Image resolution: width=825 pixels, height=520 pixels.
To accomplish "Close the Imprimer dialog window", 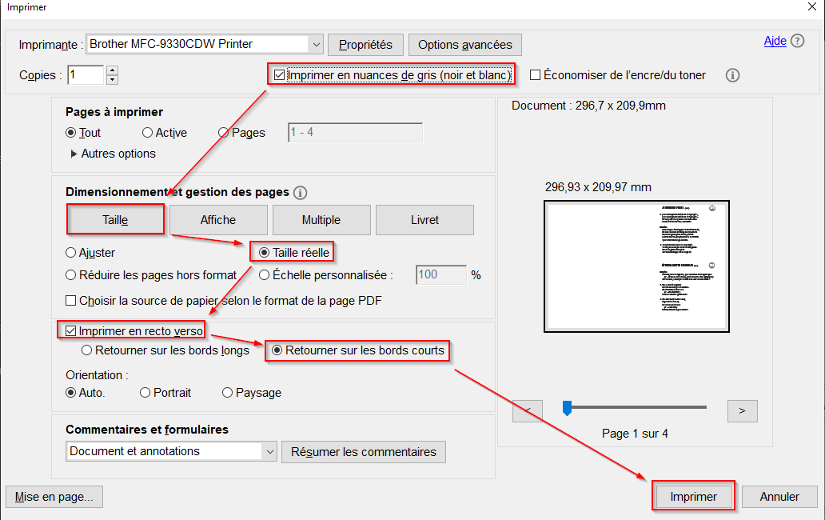I will [813, 7].
